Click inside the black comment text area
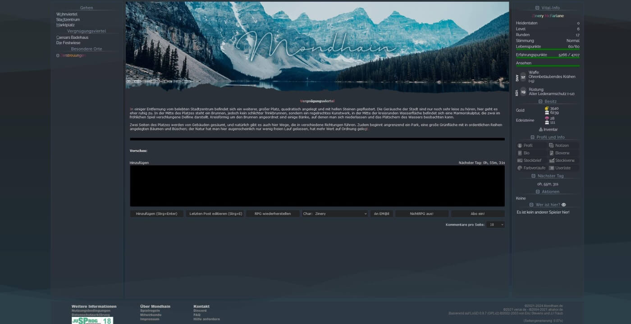The height and width of the screenshot is (324, 631). [317, 186]
